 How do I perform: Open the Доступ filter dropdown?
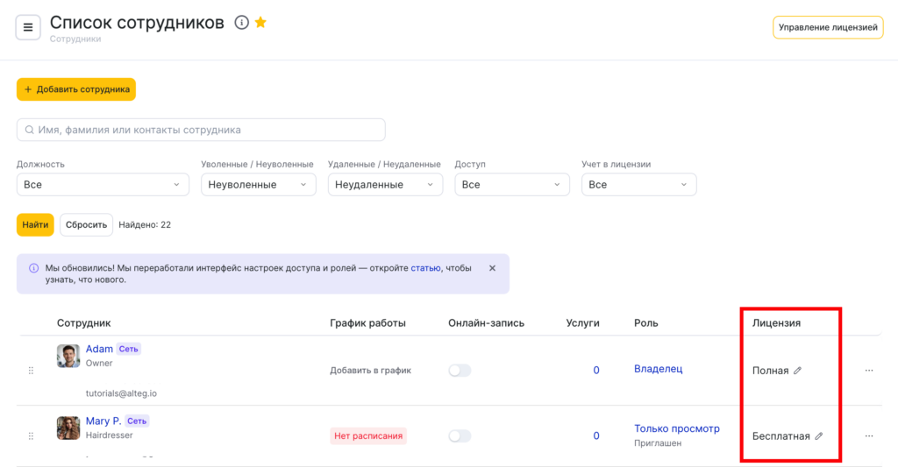pos(512,185)
